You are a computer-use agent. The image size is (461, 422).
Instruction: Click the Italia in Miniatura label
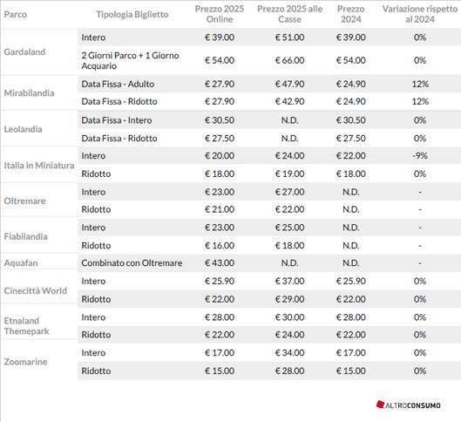39,166
